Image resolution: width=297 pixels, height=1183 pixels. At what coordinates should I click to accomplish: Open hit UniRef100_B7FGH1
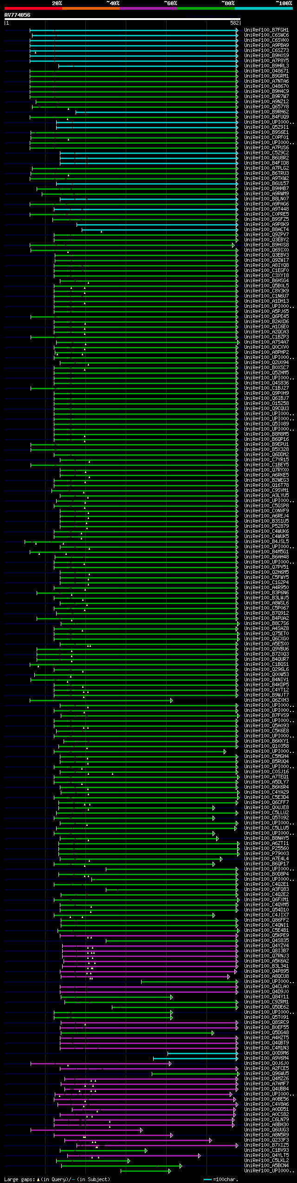click(266, 30)
